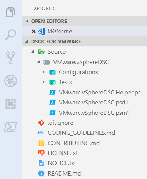Click the git icon next to .gitignore
147x179 pixels.
pos(41,123)
